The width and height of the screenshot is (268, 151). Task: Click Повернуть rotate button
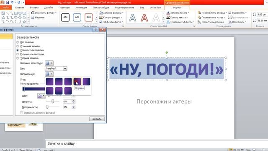[237, 22]
